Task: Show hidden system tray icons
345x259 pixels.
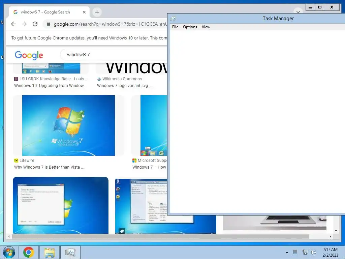Action: [x=287, y=252]
